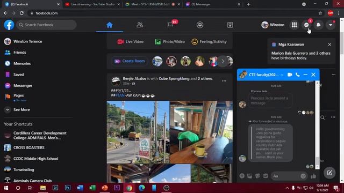
Task: Open the Groups tab in top navigation
Action: [x=200, y=25]
